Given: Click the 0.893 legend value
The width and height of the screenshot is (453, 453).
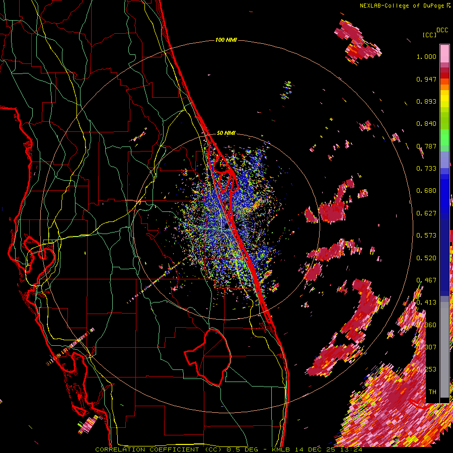Looking at the screenshot, I should (x=426, y=101).
